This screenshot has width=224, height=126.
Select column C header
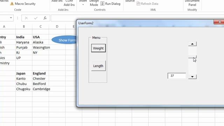(x=41, y=27)
